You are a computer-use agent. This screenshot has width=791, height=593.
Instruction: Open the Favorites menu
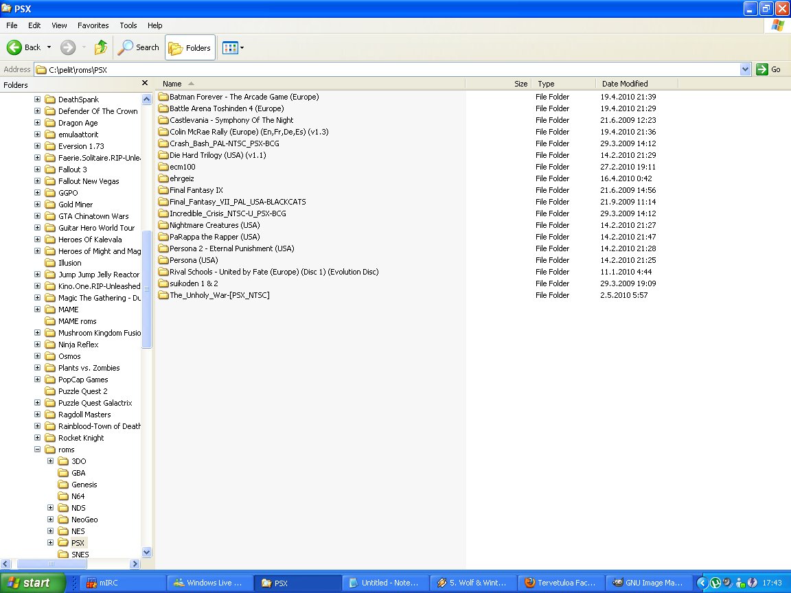point(93,25)
